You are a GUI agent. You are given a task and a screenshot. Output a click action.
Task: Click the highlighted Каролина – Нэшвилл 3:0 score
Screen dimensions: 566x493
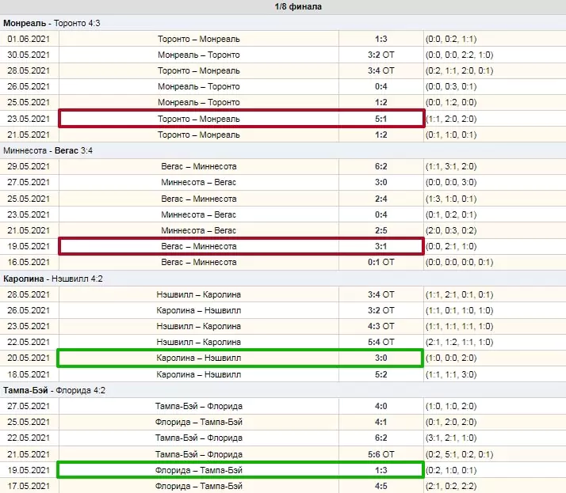point(381,358)
